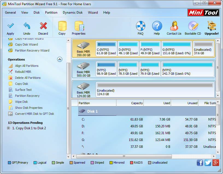The image size is (223, 174).
Task: Open the Google Plus icon
Action: click(216, 163)
